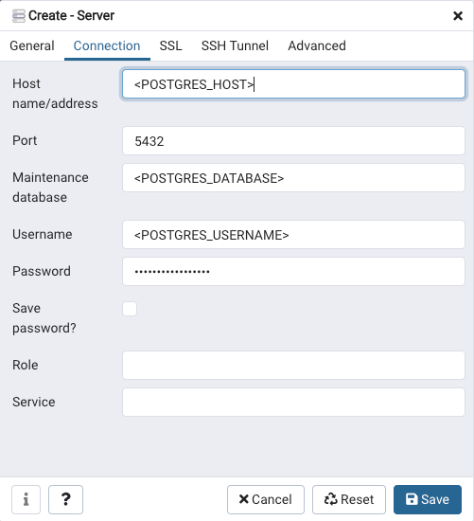Focus the Host name/address field
This screenshot has width=474, height=521.
[293, 84]
